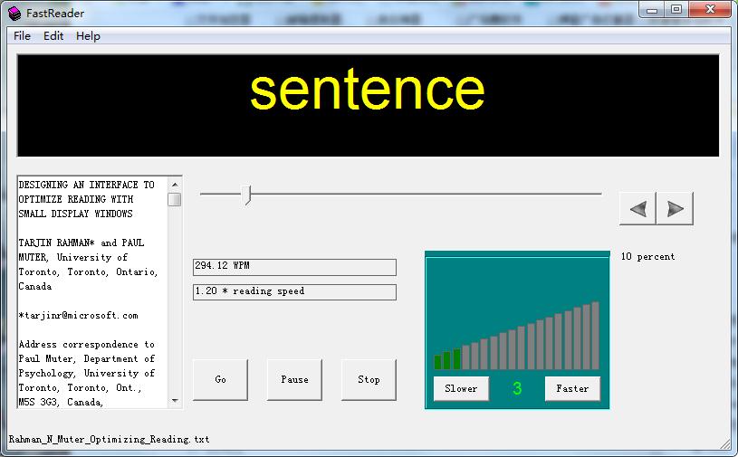Click the reading speed multiplier field
Screen dimensions: 738x457
click(294, 291)
